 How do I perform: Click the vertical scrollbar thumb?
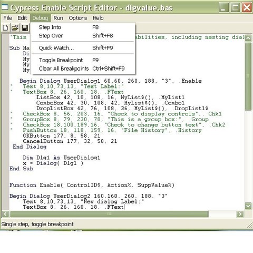248,76
